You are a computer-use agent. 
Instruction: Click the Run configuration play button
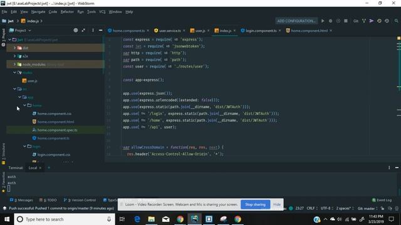tap(323, 21)
